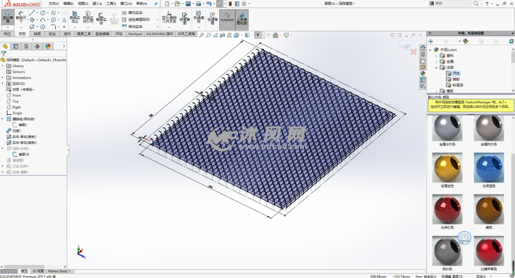Click Move Entities (移动实体)

click(132, 26)
